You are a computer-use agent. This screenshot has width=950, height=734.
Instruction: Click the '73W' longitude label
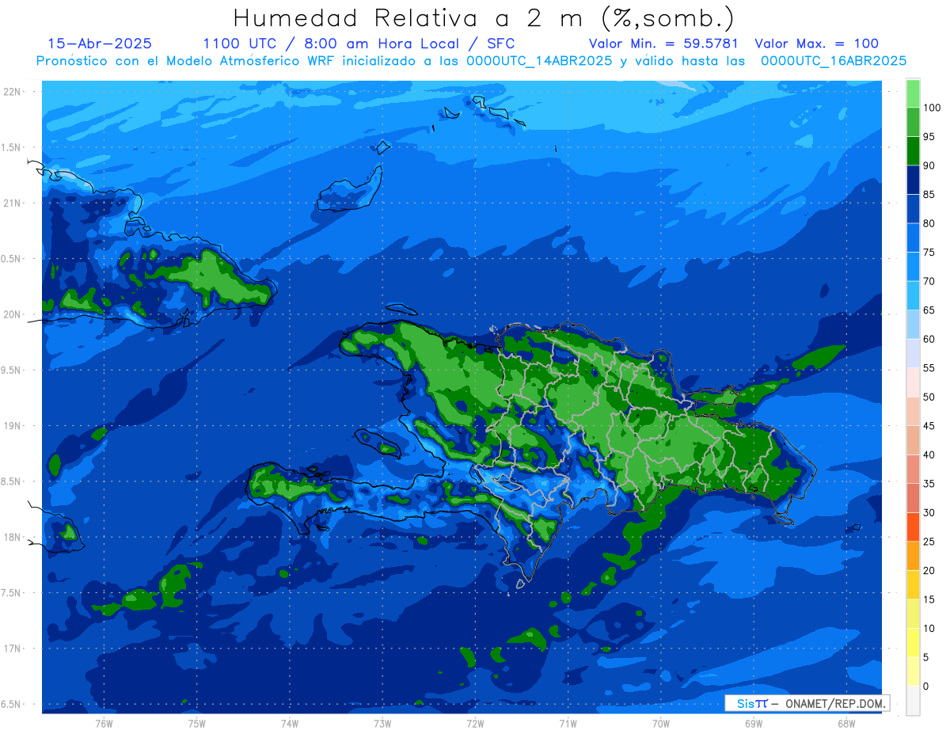tap(382, 723)
